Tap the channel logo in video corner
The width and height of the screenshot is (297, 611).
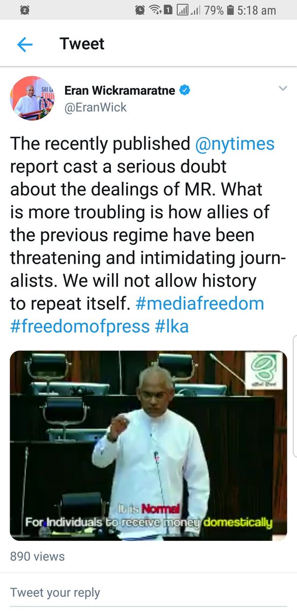(263, 368)
